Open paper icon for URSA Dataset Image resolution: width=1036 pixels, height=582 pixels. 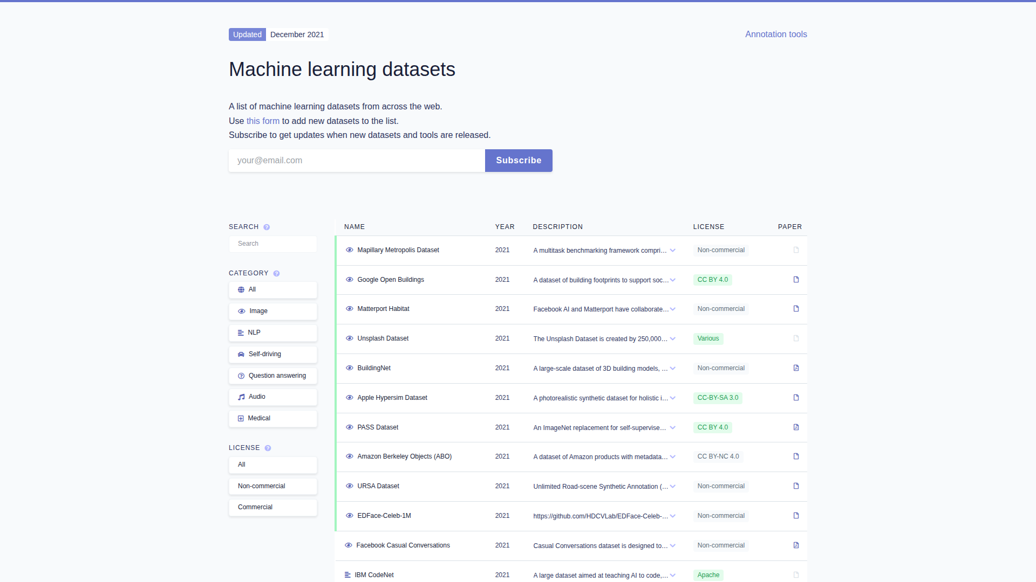tap(796, 486)
